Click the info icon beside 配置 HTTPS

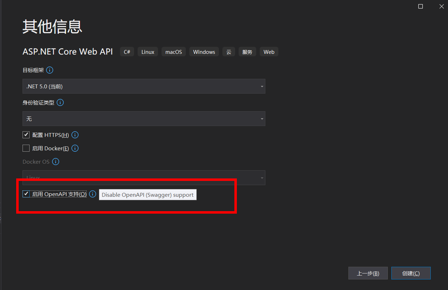pos(75,134)
